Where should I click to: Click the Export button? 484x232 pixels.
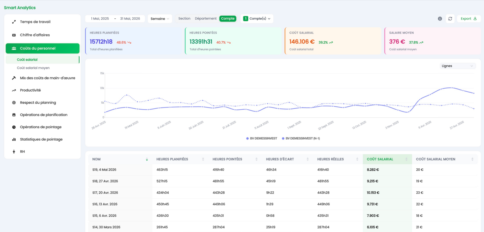click(469, 19)
